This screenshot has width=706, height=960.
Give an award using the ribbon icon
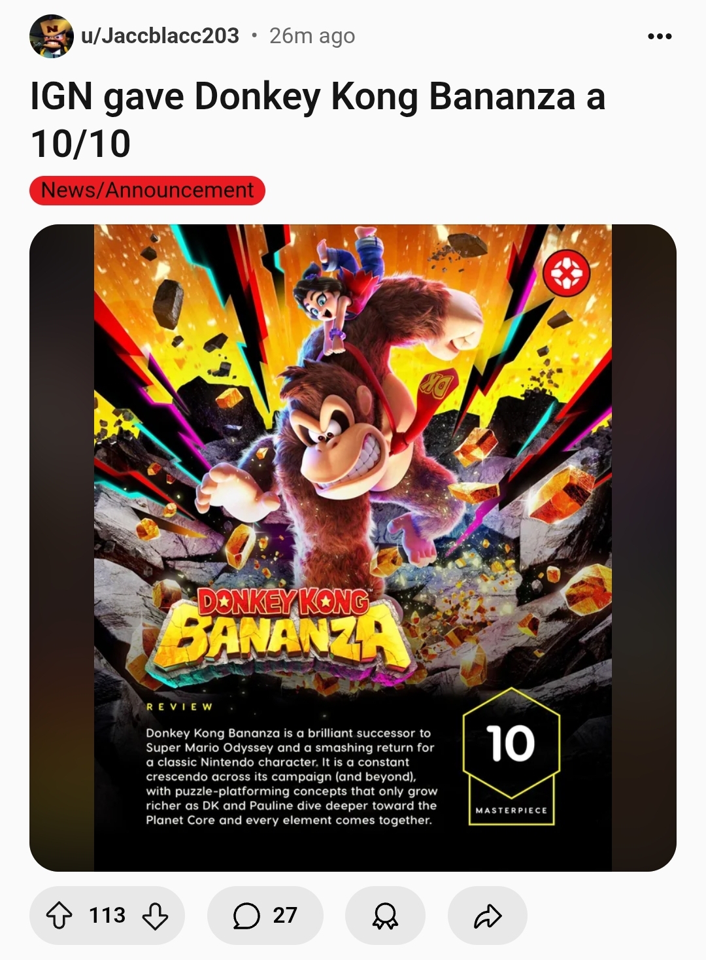point(385,916)
